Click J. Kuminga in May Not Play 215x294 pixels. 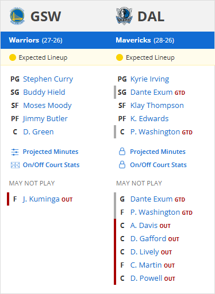41,199
